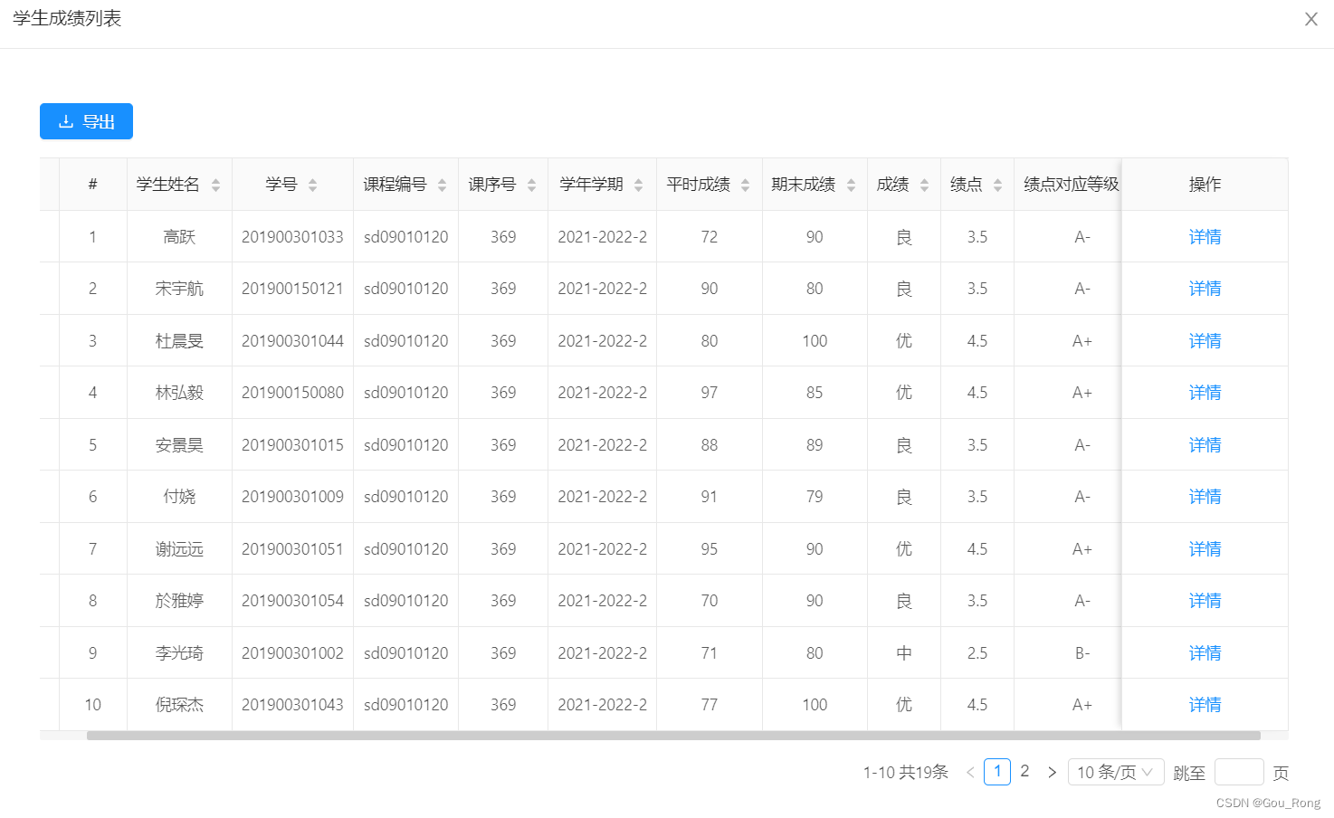The height and width of the screenshot is (818, 1334).
Task: Click student ID 201900301009
Action: pos(292,497)
